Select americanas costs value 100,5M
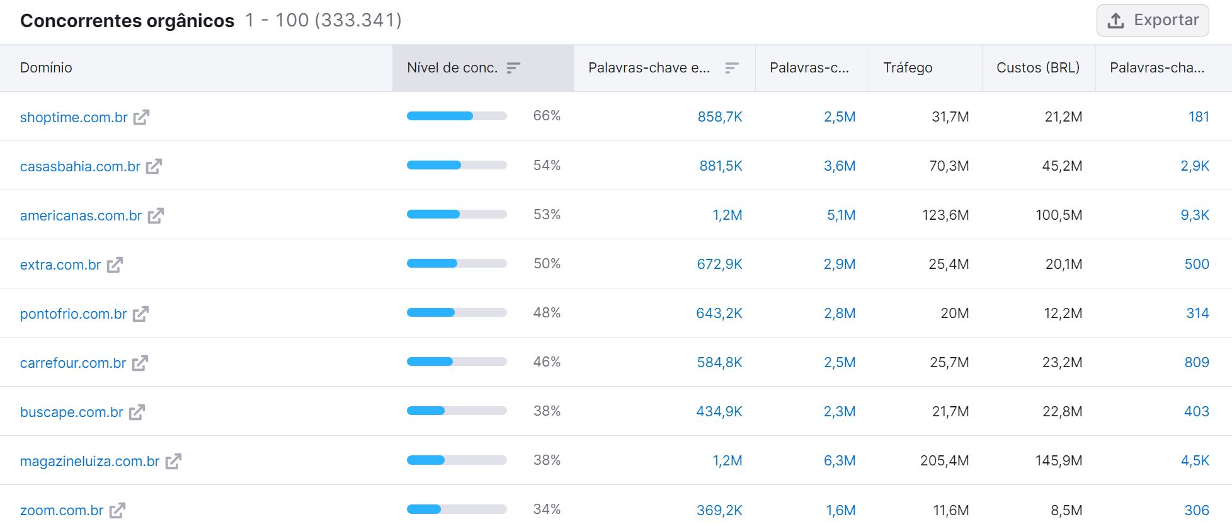The width and height of the screenshot is (1232, 529). (x=1059, y=215)
